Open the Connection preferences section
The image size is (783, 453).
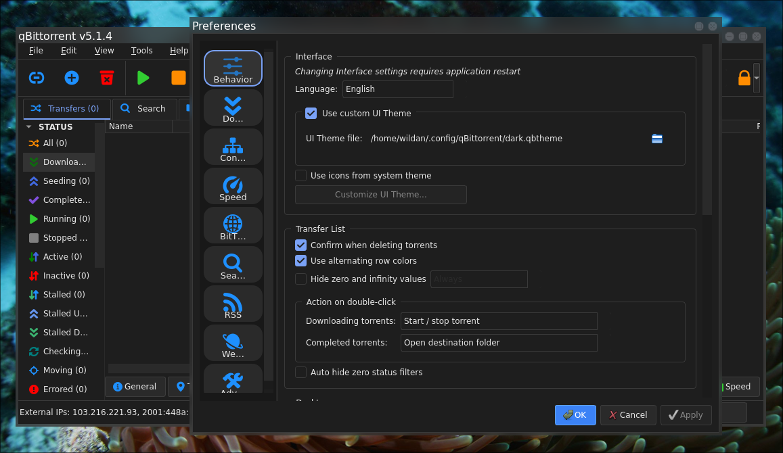click(233, 147)
